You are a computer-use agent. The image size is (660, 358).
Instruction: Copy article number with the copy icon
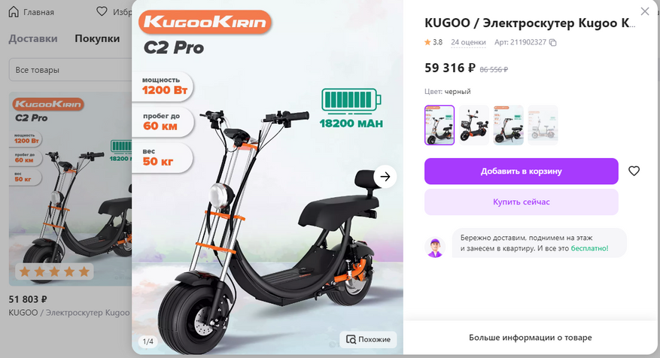[553, 42]
